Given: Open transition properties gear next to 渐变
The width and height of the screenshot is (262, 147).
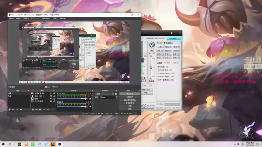Looking at the screenshot, I should pos(116,94).
